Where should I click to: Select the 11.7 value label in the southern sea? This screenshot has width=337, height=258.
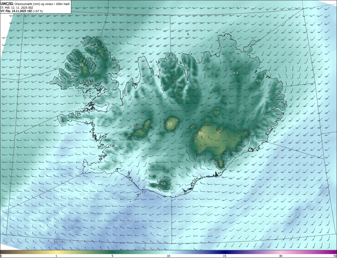point(128,220)
